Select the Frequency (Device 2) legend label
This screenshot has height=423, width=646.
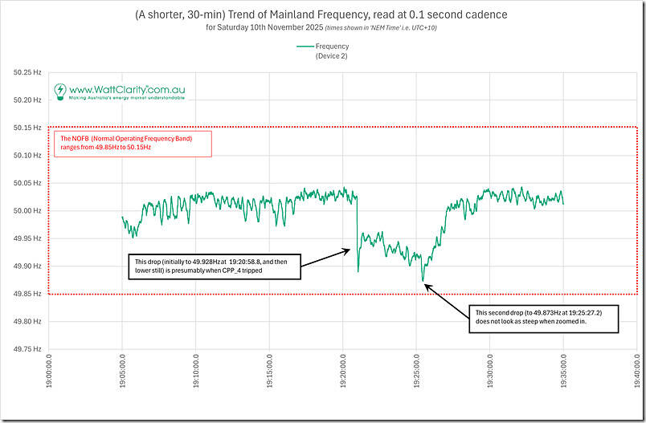point(333,51)
